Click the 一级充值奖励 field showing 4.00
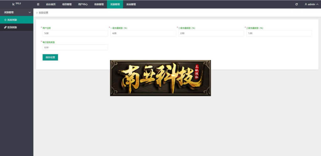This screenshot has height=156, width=321. [x=143, y=33]
